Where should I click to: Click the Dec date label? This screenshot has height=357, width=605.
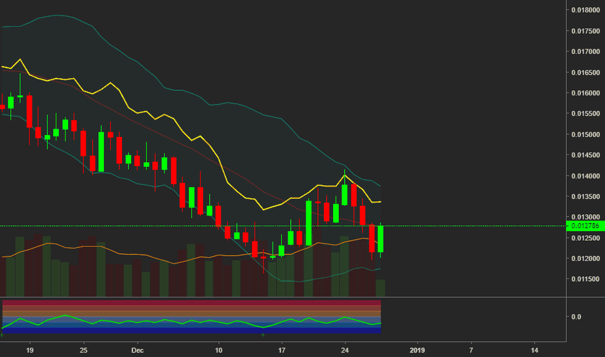click(x=138, y=351)
